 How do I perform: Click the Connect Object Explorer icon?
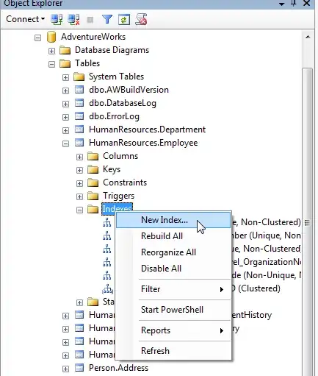57,19
